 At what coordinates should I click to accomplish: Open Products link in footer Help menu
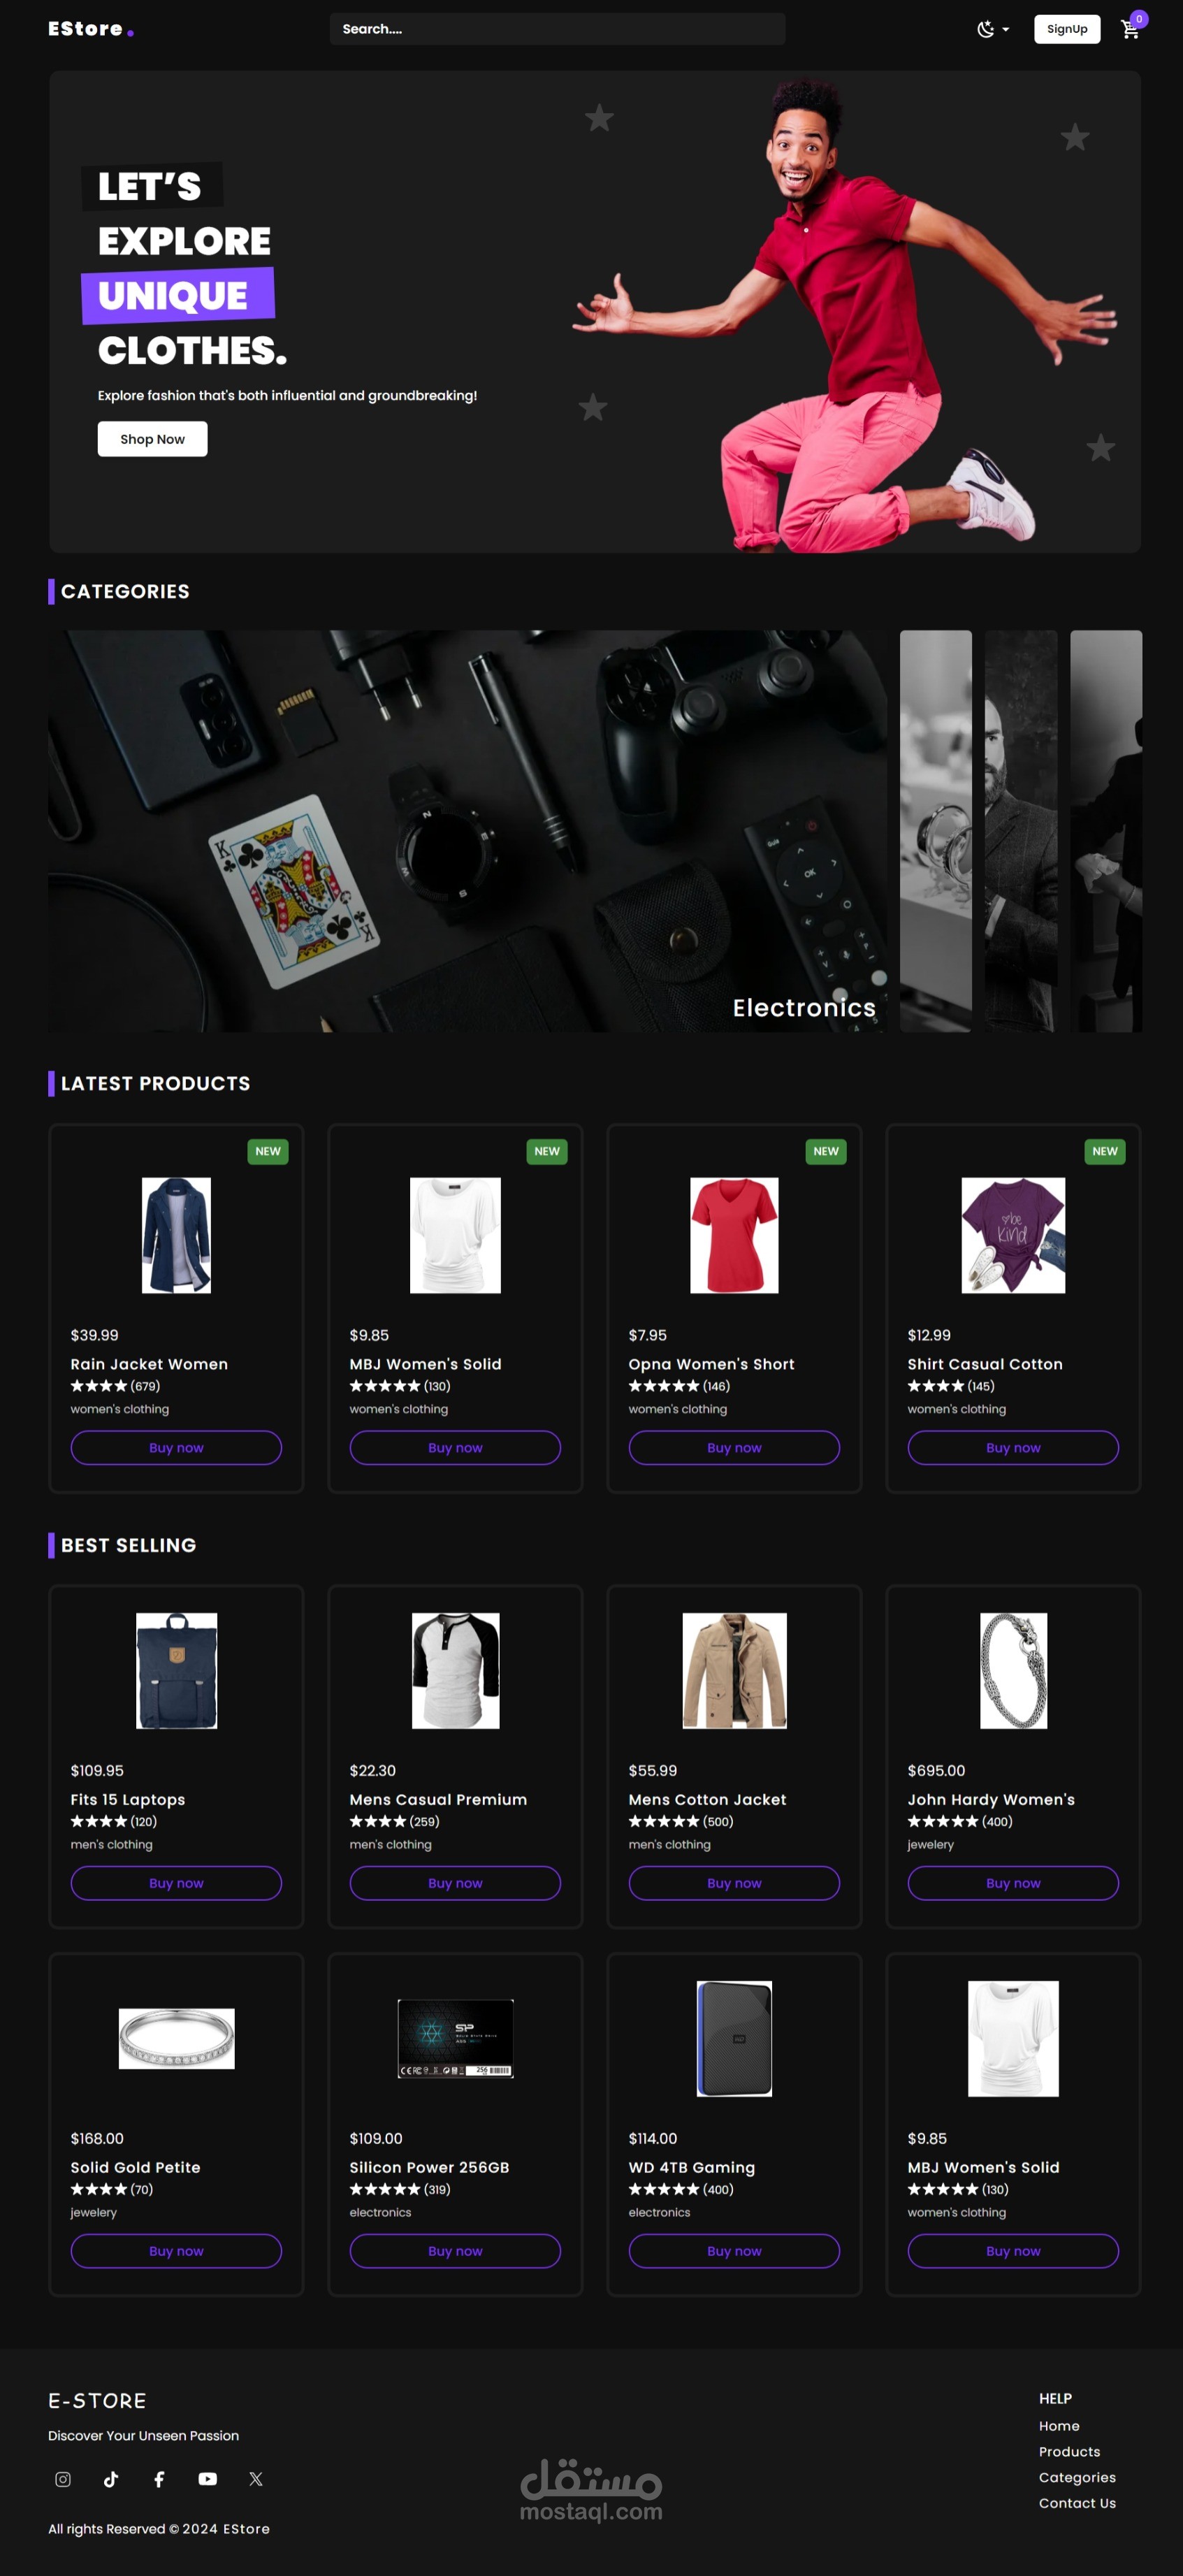1069,2451
